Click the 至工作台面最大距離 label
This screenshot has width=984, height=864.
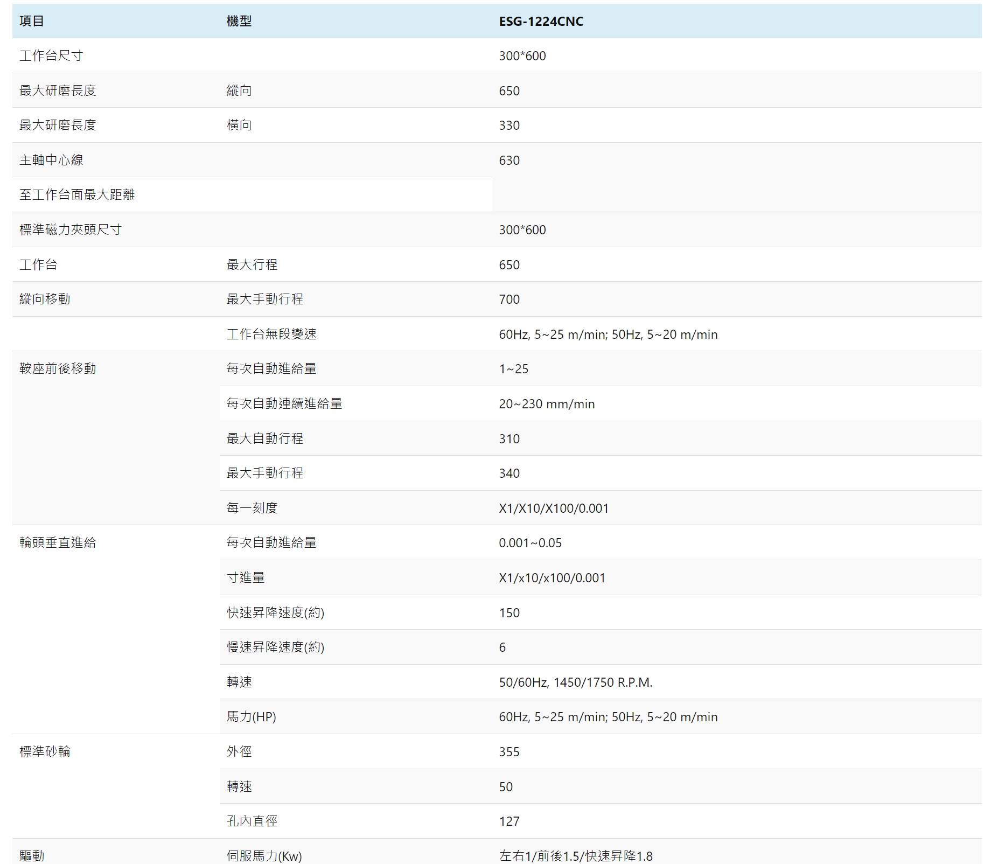point(77,195)
